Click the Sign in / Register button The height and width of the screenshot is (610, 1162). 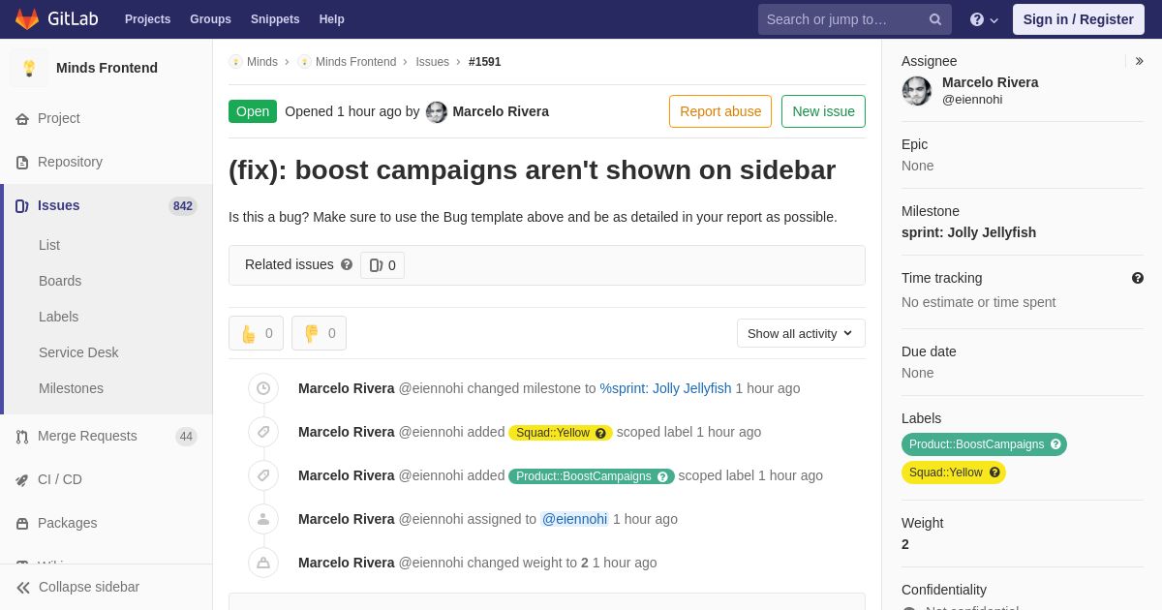coord(1079,19)
